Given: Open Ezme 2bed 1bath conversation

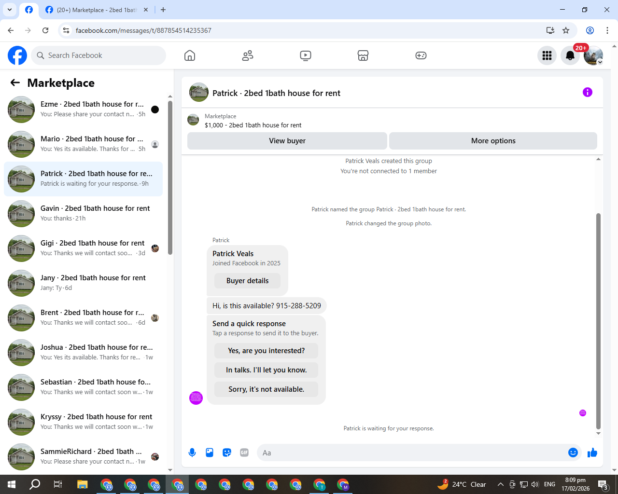Looking at the screenshot, I should 83,110.
